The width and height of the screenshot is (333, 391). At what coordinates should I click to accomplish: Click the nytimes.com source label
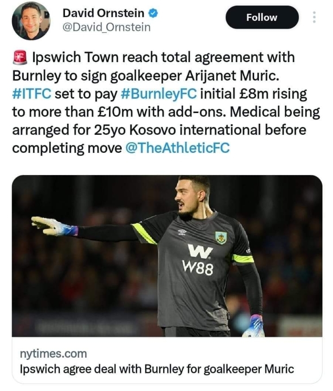coord(53,353)
